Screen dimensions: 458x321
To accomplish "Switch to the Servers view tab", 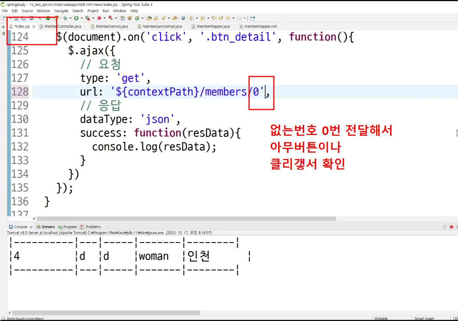I will (45, 227).
